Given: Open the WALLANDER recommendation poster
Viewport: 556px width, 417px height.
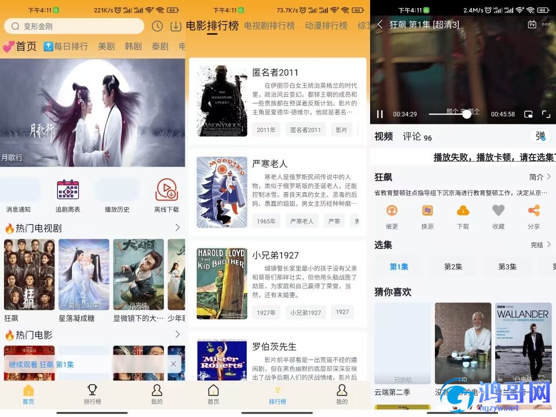Looking at the screenshot, I should 524,343.
